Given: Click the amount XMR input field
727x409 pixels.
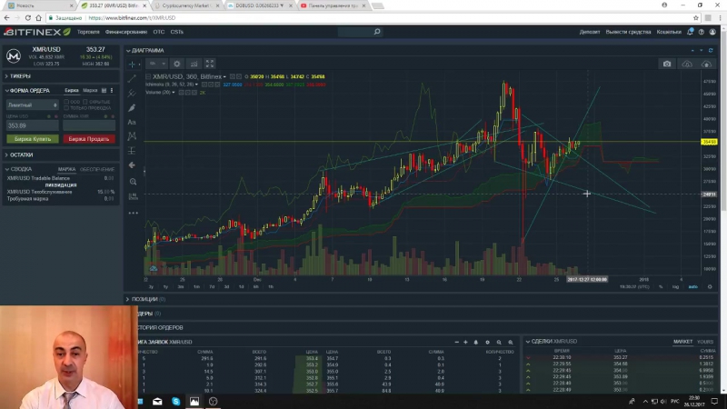Looking at the screenshot, I should coord(89,125).
